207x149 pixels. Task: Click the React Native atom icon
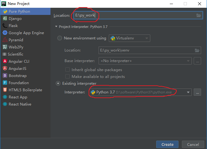pyautogui.click(x=5, y=104)
